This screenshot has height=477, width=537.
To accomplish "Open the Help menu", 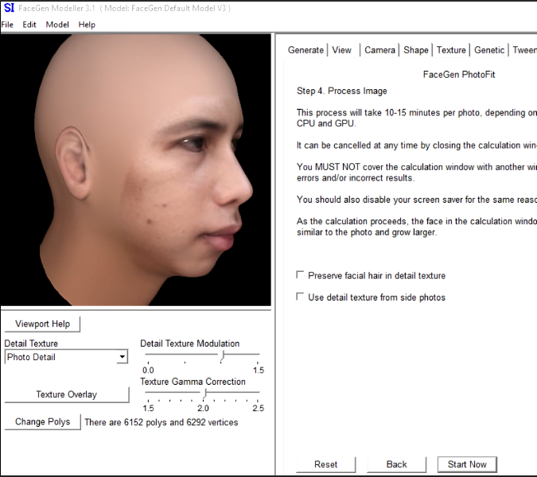I will point(87,25).
